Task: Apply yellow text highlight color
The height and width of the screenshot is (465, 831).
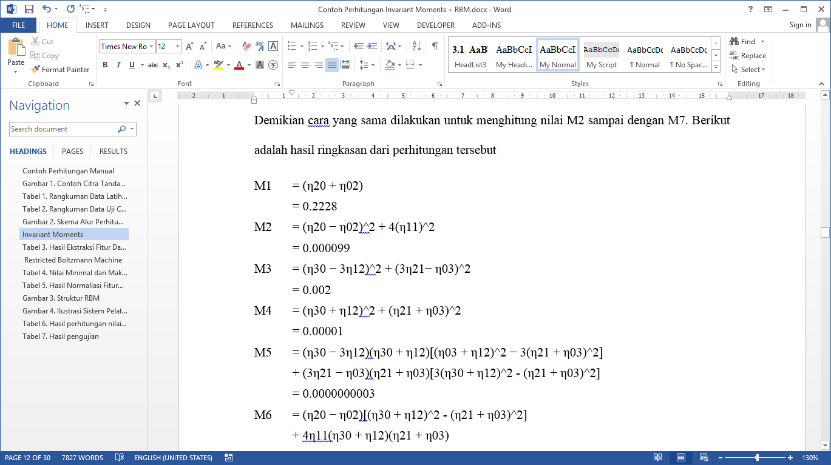Action: pyautogui.click(x=219, y=65)
